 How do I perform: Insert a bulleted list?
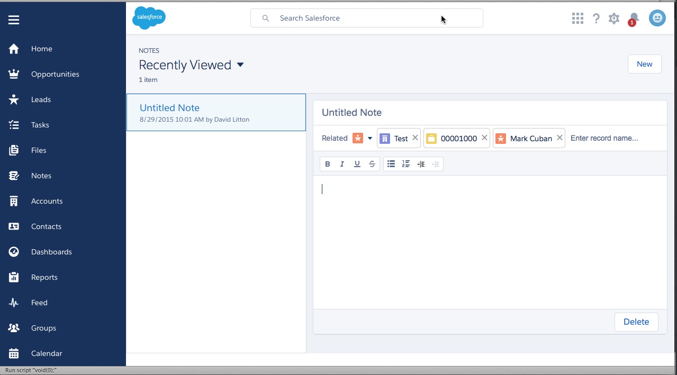click(x=391, y=164)
